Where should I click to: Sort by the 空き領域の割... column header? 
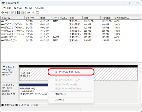[x=122, y=18]
